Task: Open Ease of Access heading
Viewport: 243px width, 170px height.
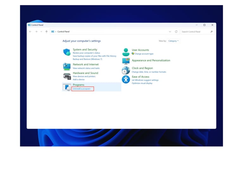Action: (140, 77)
